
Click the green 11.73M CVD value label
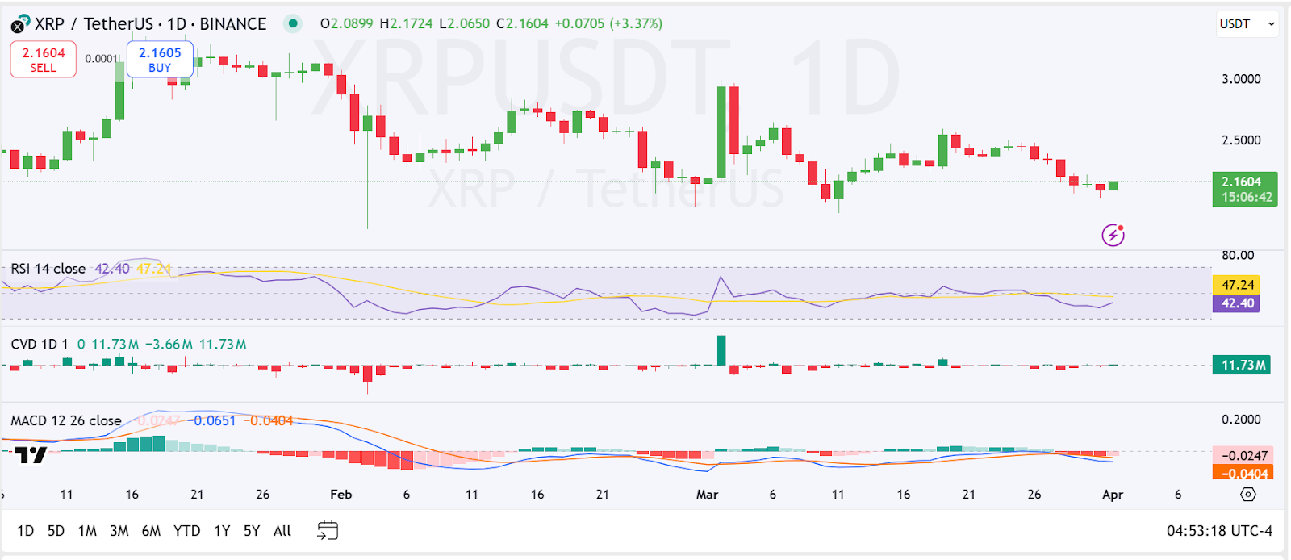1242,366
